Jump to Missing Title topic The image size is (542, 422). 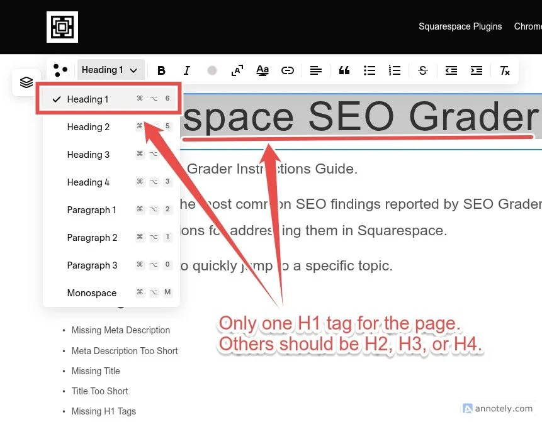coord(96,371)
